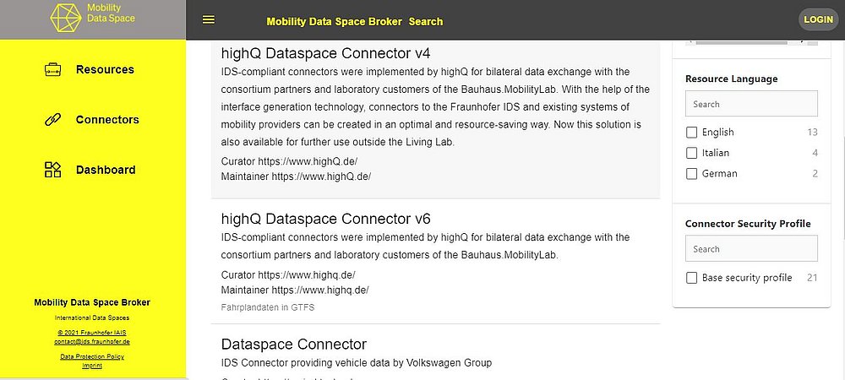845x380 pixels.
Task: Click the Mobility Data Space logo
Action: click(x=93, y=18)
